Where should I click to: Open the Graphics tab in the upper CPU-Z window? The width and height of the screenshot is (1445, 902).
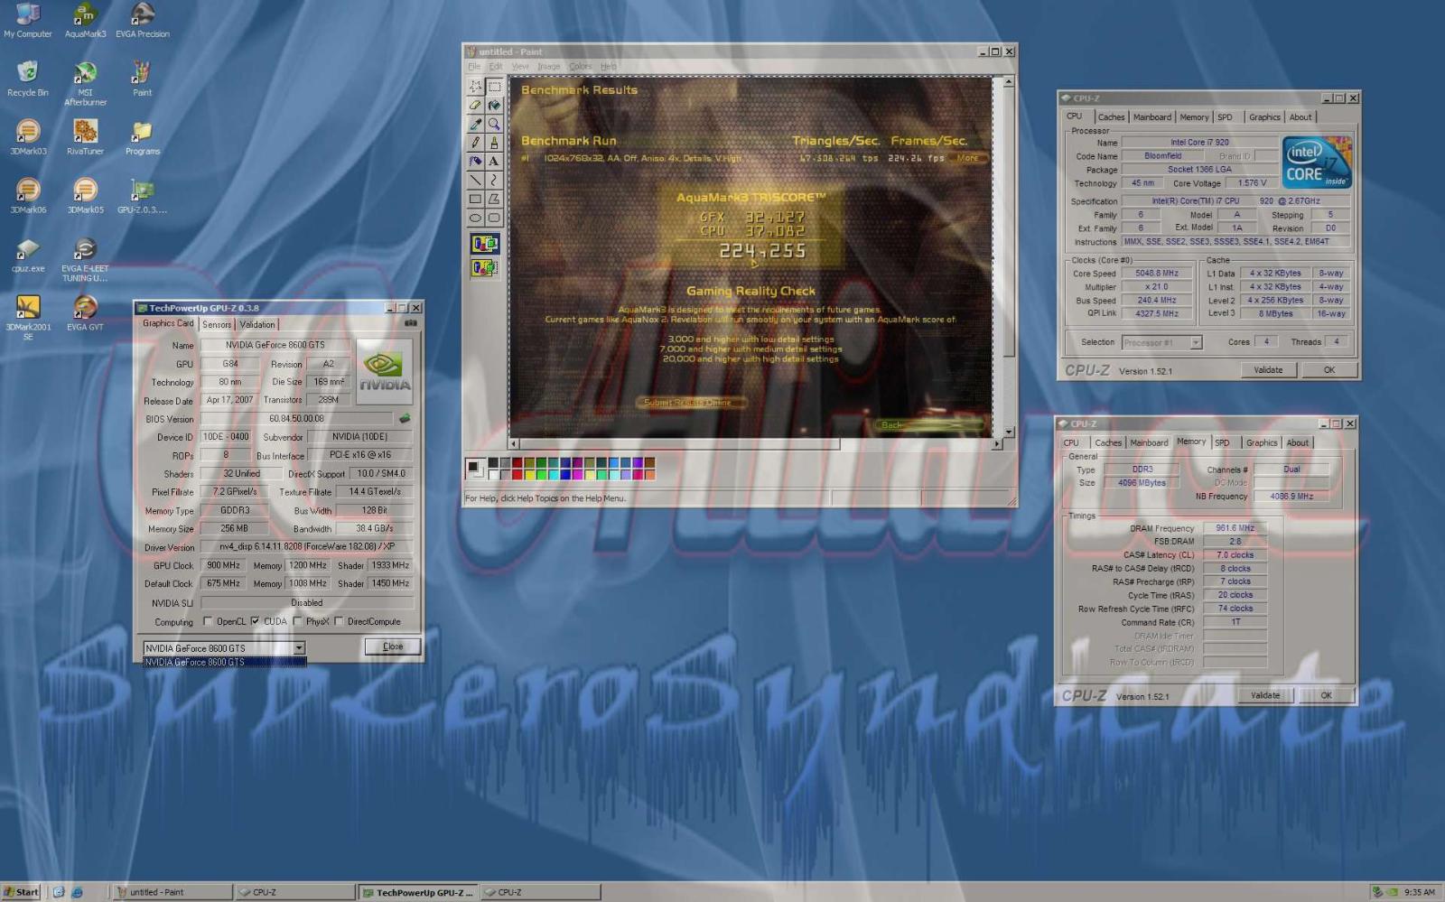1264,117
